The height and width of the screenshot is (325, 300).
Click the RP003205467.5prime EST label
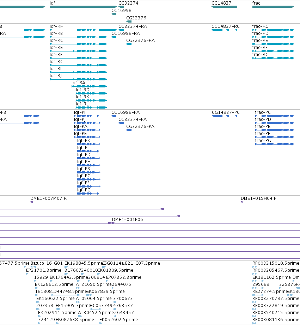(276, 270)
